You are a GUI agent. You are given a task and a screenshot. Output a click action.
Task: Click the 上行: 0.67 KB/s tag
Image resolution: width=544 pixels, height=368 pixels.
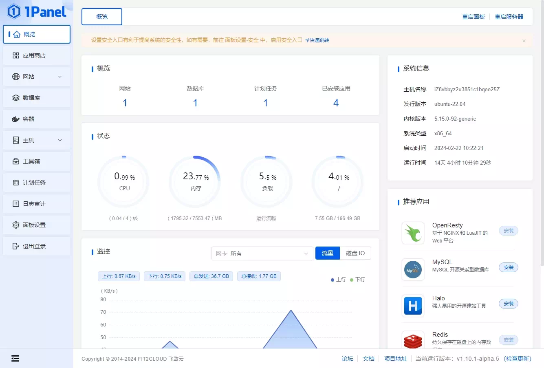click(119, 276)
